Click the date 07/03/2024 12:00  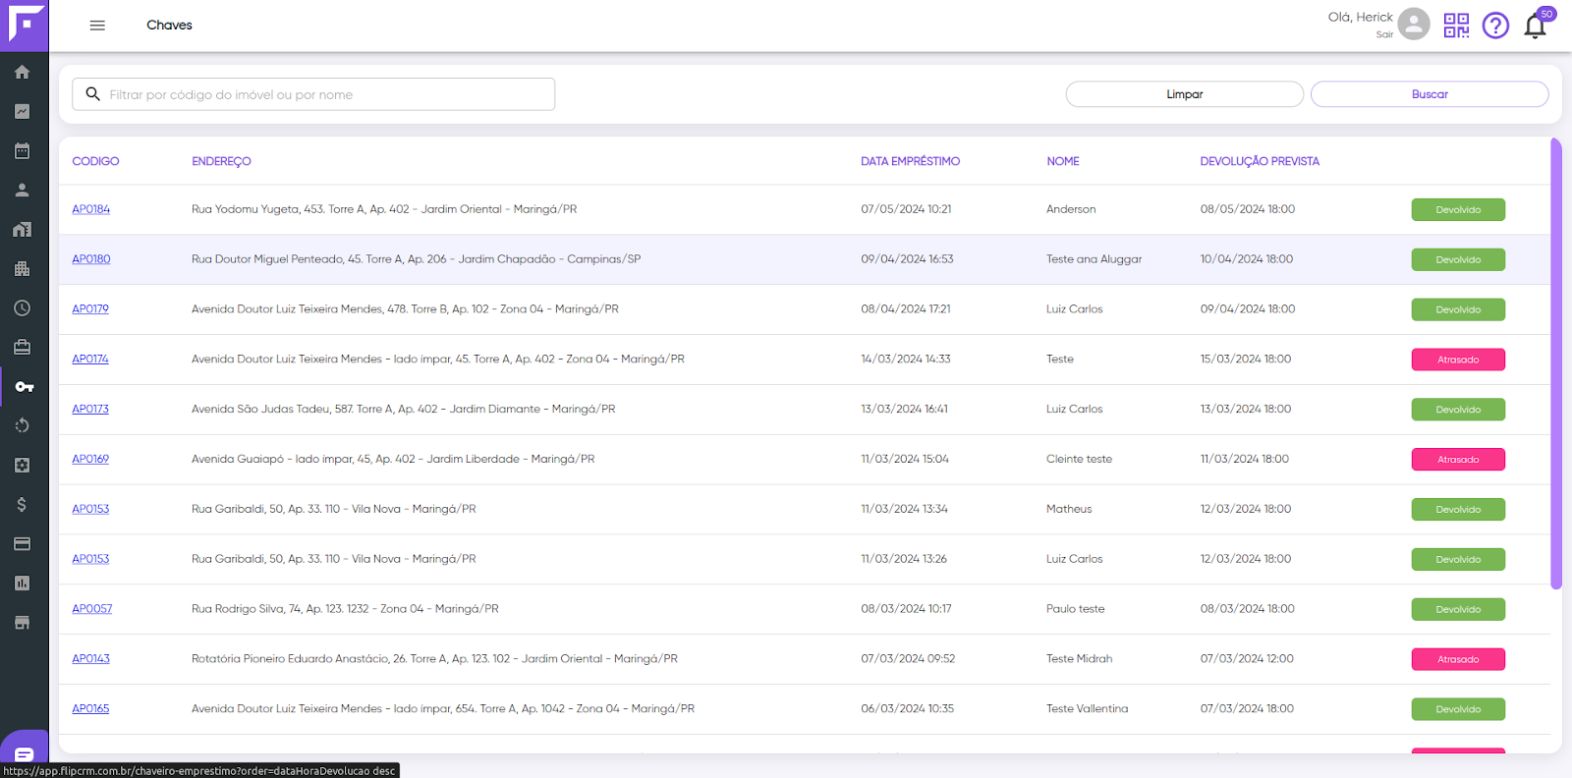[x=1247, y=659]
